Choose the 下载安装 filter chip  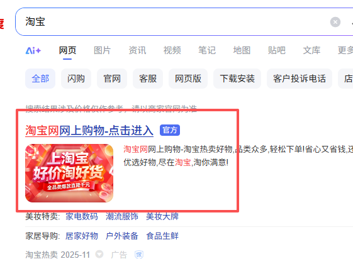coord(237,79)
